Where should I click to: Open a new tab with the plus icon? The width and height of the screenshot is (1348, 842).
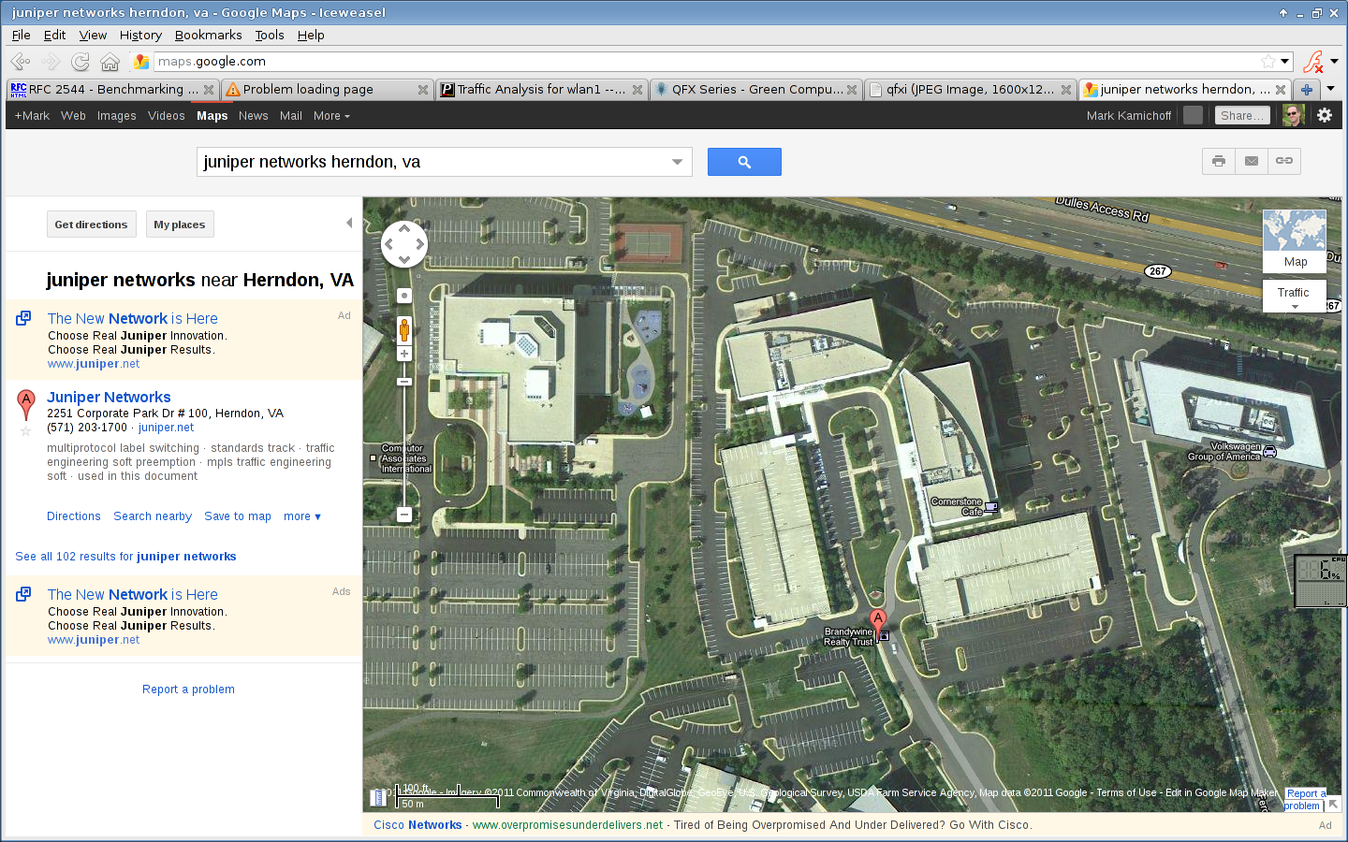click(1306, 90)
